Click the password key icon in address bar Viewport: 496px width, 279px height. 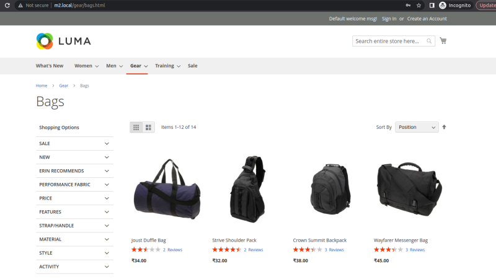click(x=407, y=5)
